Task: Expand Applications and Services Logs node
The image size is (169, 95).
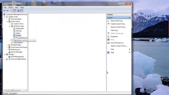Action: tap(10, 40)
